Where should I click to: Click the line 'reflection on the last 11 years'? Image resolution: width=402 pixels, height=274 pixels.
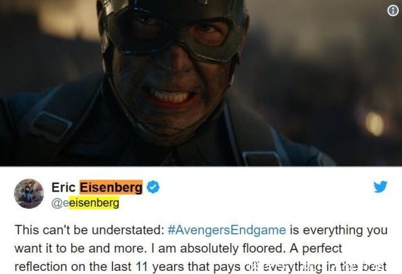200,267
